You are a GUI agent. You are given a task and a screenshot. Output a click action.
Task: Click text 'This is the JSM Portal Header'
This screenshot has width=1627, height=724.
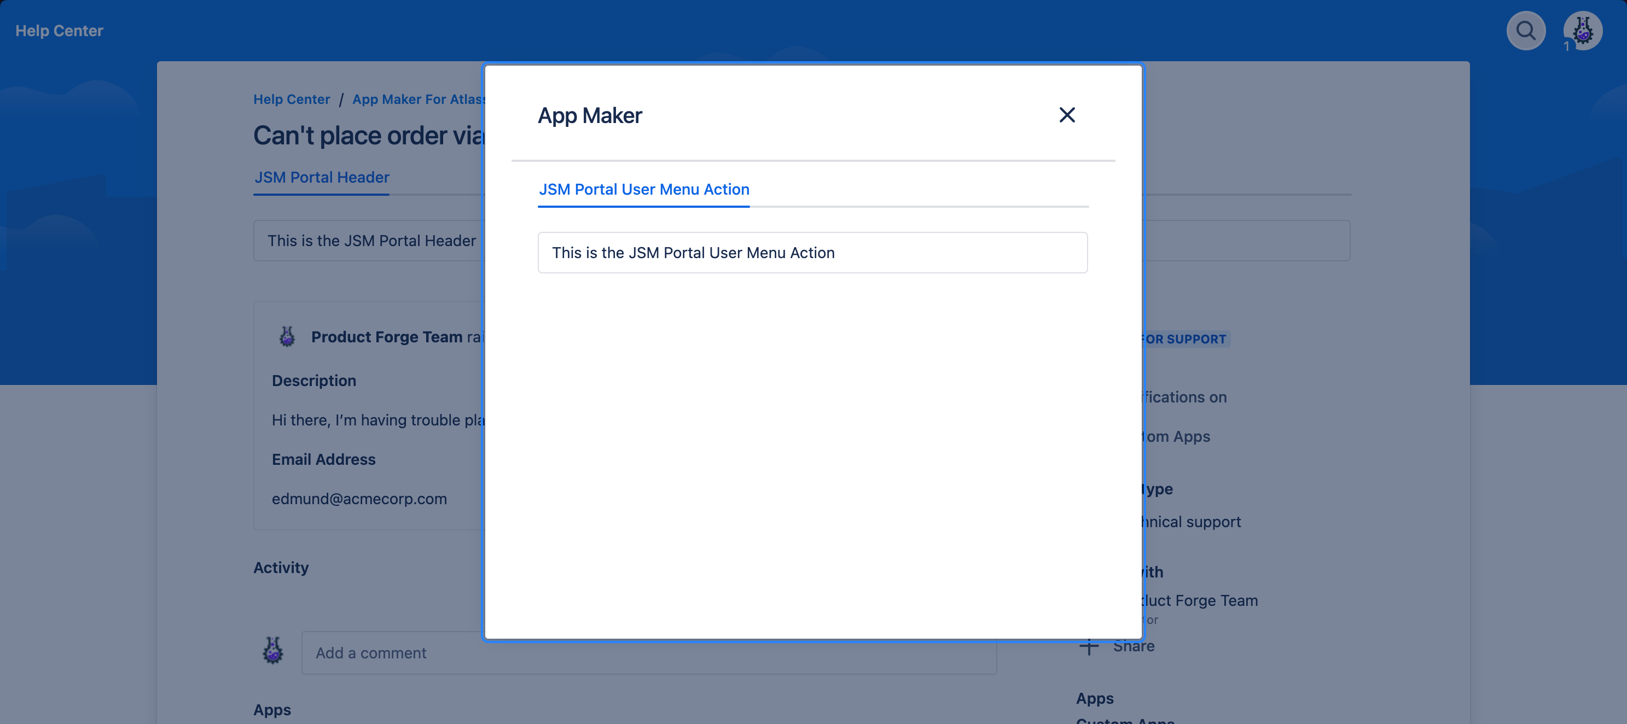coord(371,241)
